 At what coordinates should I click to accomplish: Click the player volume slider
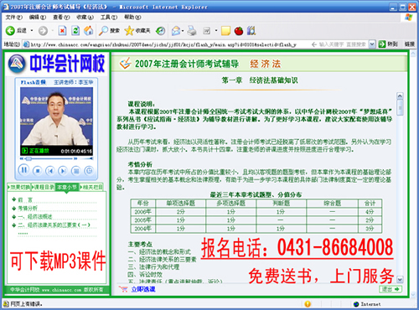coord(86,158)
